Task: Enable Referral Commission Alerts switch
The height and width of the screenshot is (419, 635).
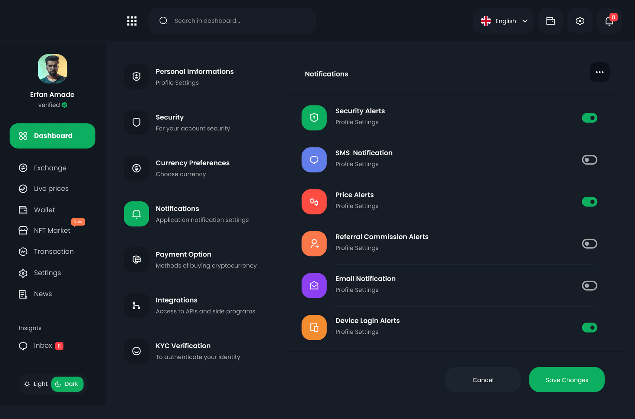Action: [x=589, y=243]
